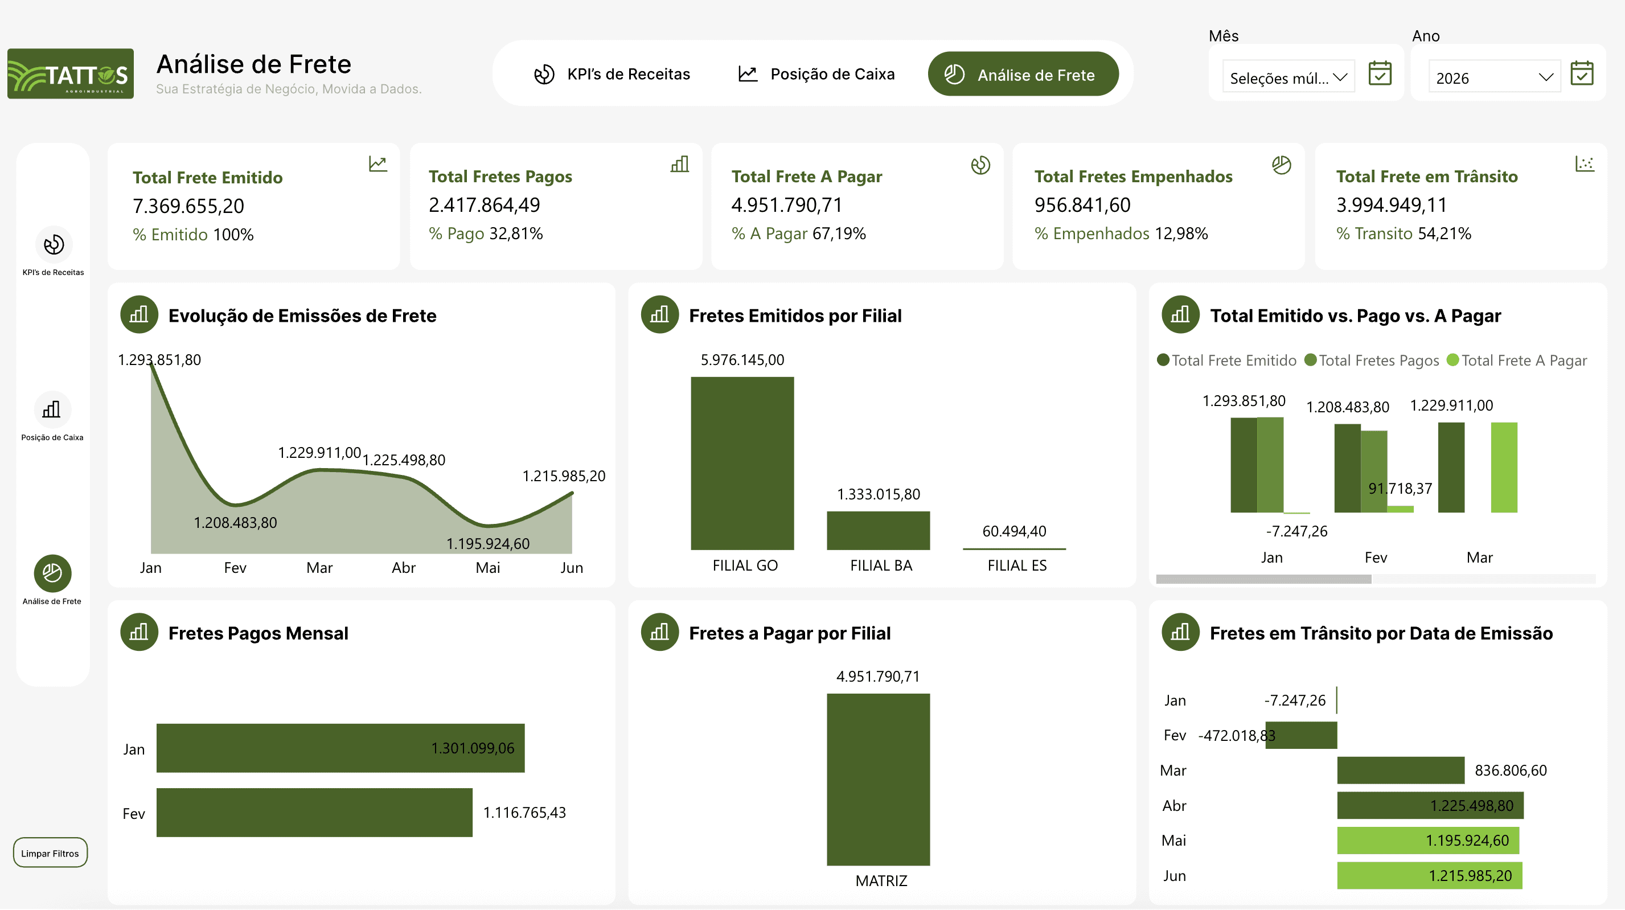Expand the year list via its chevron arrow

pos(1545,77)
